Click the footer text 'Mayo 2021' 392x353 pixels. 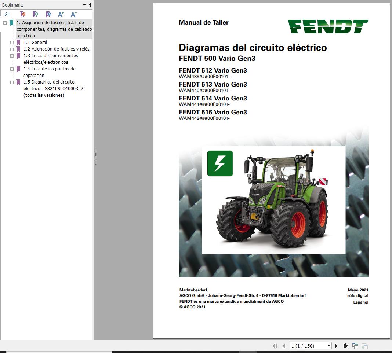(x=358, y=290)
